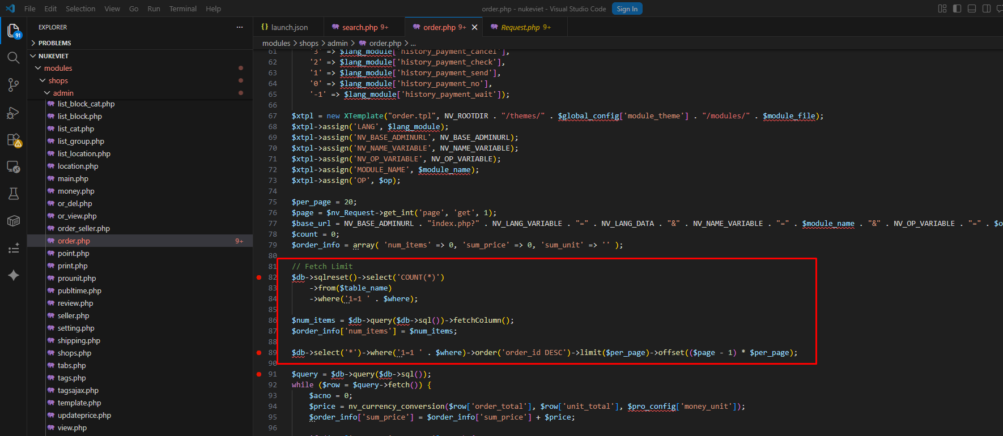1003x436 pixels.
Task: Open the File menu
Action: click(30, 8)
